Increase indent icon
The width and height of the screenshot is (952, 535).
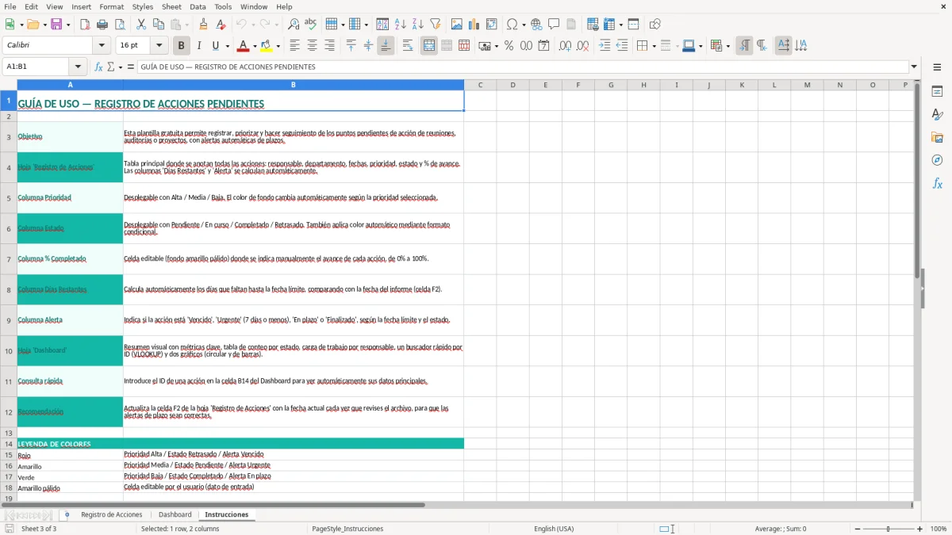click(605, 46)
